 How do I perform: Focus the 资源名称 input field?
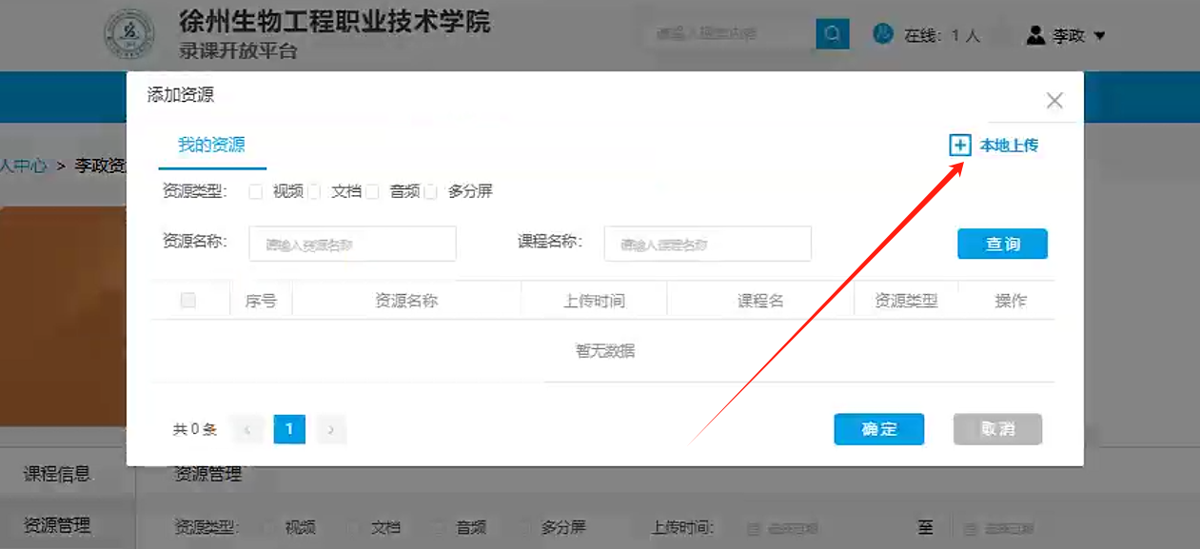(352, 245)
